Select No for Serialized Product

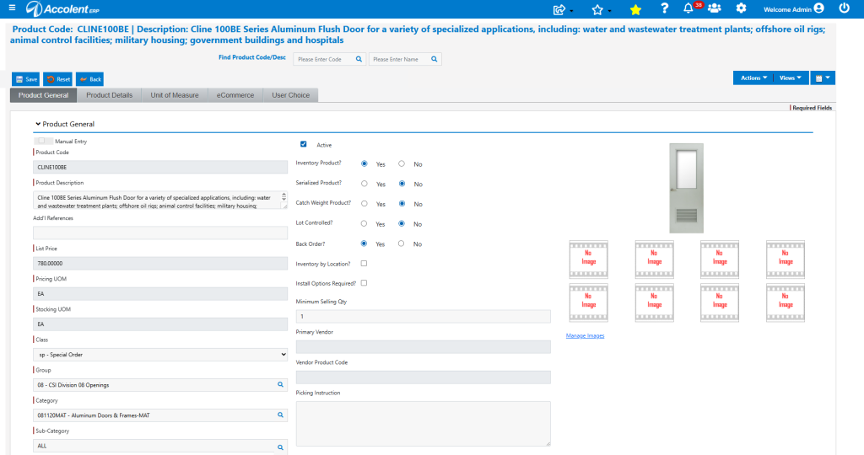pos(402,184)
